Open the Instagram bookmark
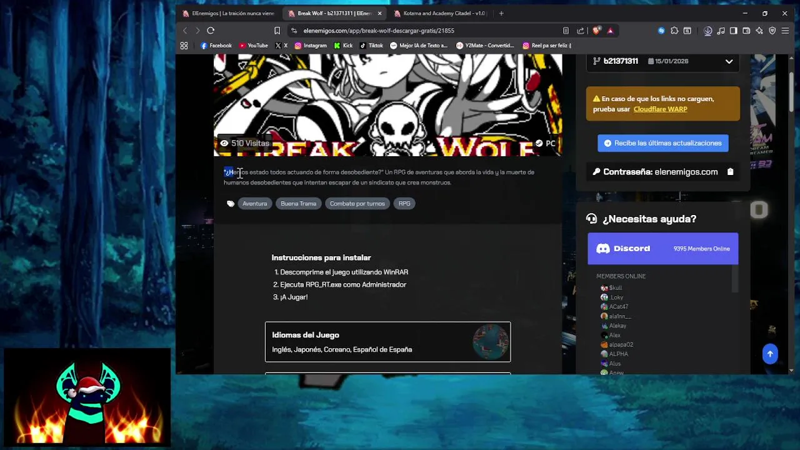This screenshot has height=450, width=800. coord(311,46)
